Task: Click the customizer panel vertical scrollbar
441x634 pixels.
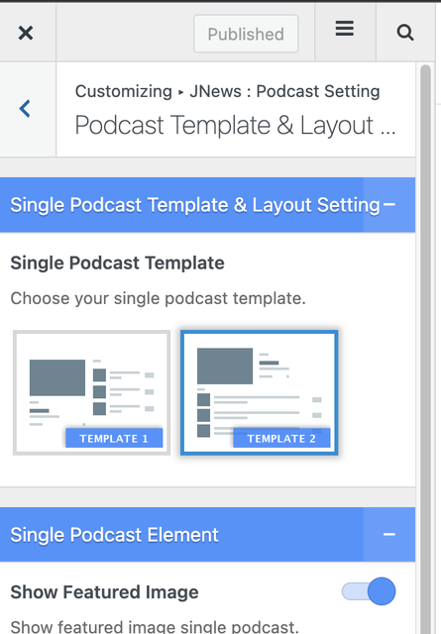Action: pyautogui.click(x=425, y=348)
